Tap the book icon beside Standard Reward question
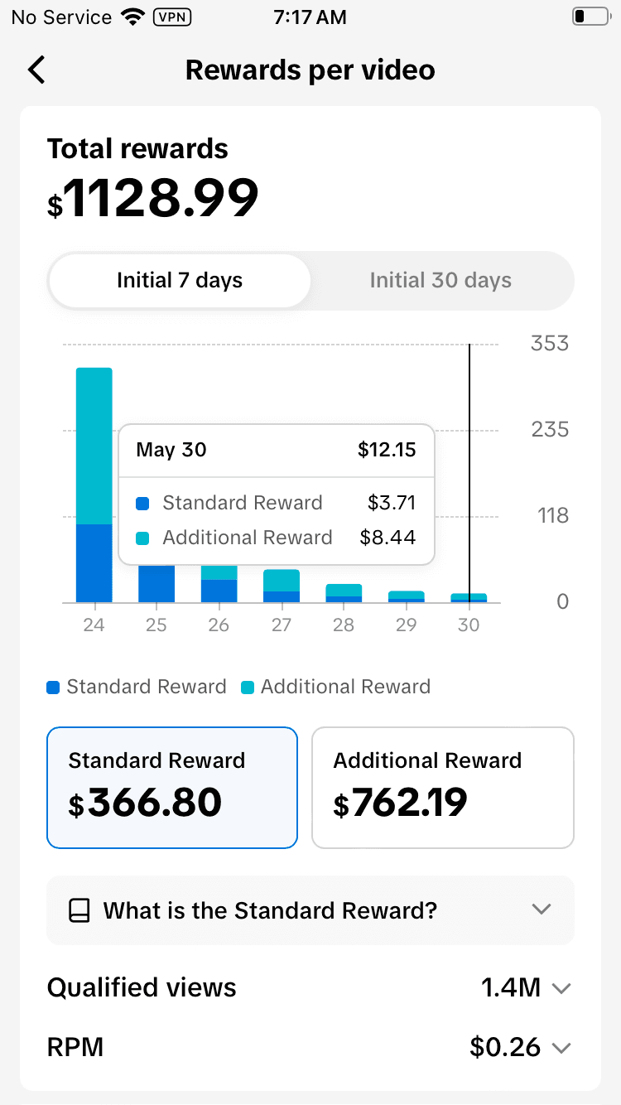Viewport: 621px width, 1105px height. tap(79, 910)
